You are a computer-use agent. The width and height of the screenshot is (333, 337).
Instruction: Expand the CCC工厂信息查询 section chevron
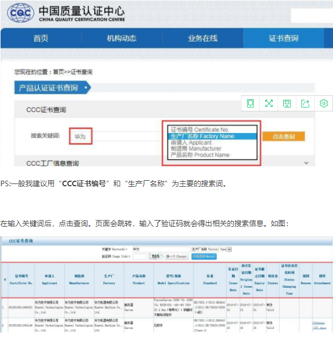tap(306, 163)
